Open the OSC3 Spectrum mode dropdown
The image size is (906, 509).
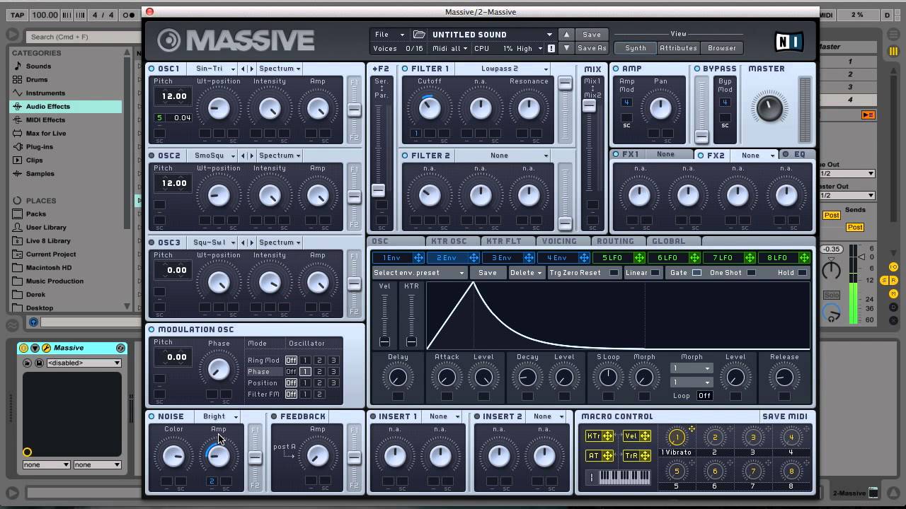click(x=280, y=242)
